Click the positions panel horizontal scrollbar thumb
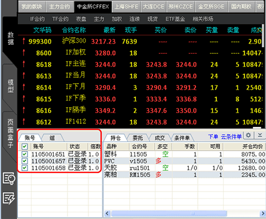 [x=169, y=214]
